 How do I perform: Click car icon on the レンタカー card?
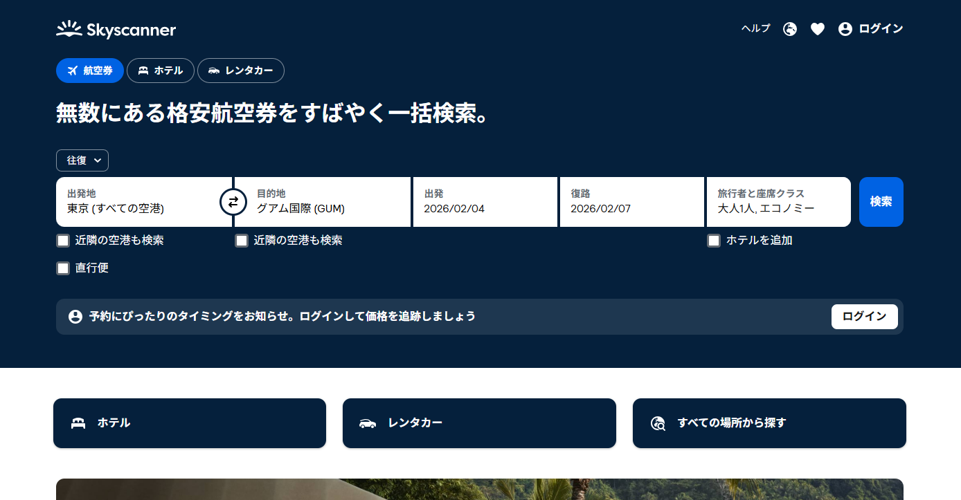pyautogui.click(x=368, y=423)
